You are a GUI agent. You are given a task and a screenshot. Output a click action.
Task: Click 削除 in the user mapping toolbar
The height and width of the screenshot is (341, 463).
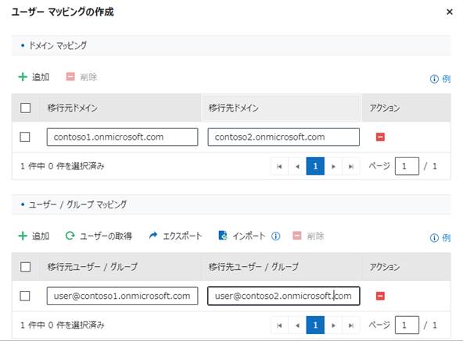pos(308,236)
